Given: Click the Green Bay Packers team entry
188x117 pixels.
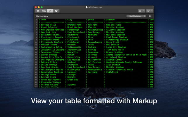Looking at the screenshot, I should 51,80.
